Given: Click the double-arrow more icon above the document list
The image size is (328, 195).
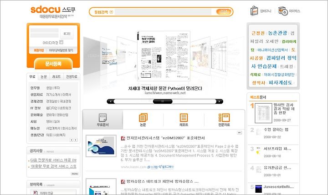Looking at the screenshot, I should [x=239, y=133].
